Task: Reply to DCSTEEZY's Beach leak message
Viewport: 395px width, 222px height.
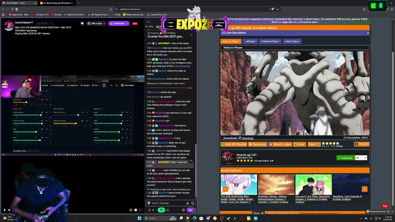Action: pos(191,161)
